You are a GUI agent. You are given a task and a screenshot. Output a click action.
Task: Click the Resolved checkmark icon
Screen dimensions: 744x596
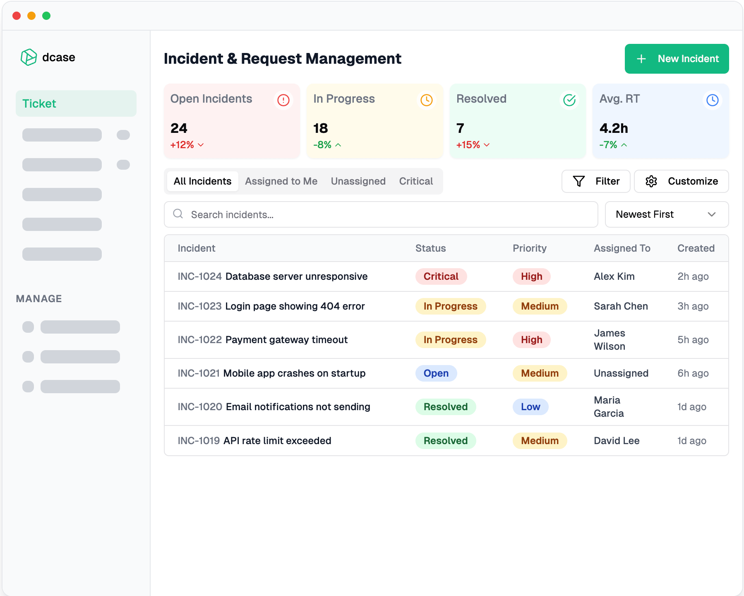click(570, 100)
